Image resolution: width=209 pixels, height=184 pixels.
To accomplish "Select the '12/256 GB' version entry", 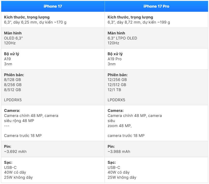I will (117, 80).
